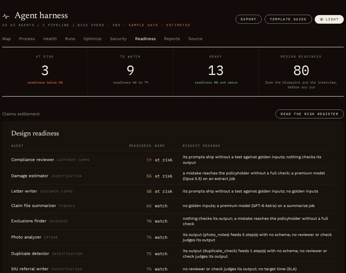Screen dimensions: 346x273
Task: Click the Ready count 13
Action: tap(216, 71)
